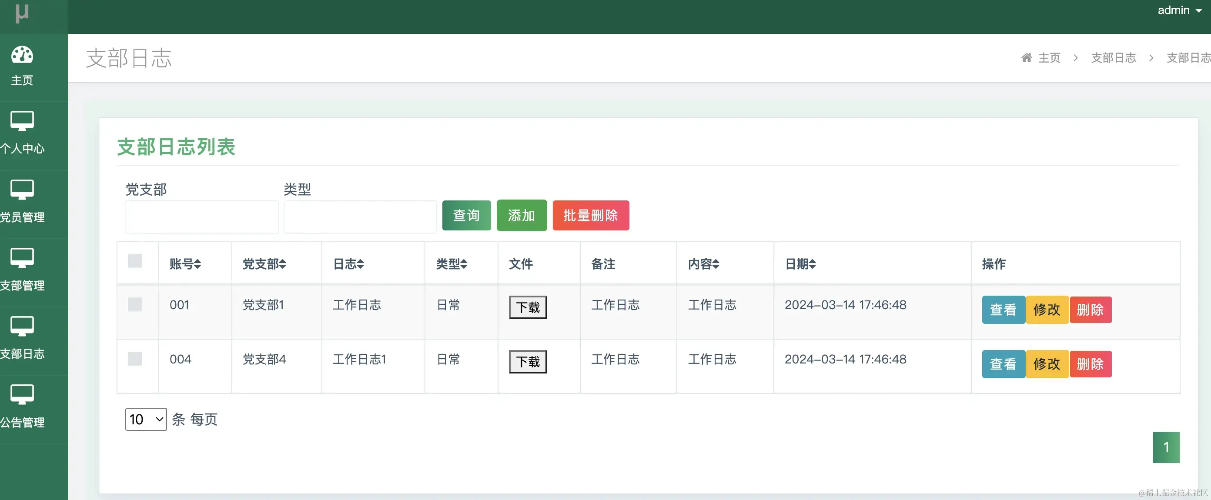This screenshot has width=1211, height=500.
Task: Click the 党支部 search input field
Action: 201,217
